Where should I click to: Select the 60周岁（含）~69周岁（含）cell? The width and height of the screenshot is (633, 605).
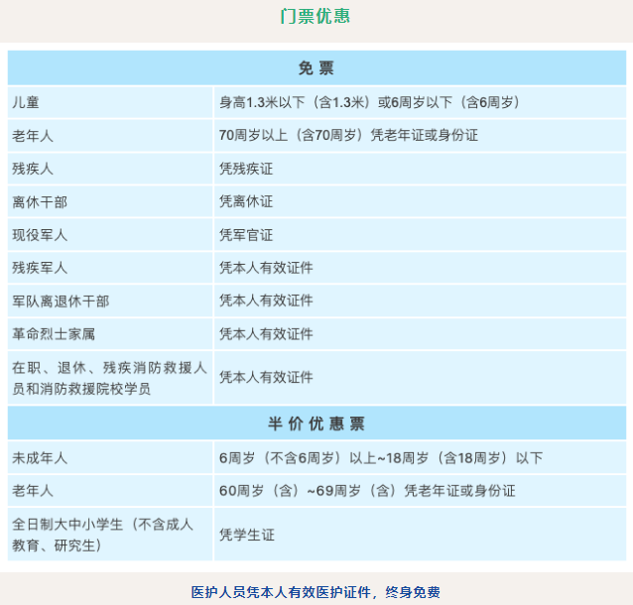pos(421,491)
